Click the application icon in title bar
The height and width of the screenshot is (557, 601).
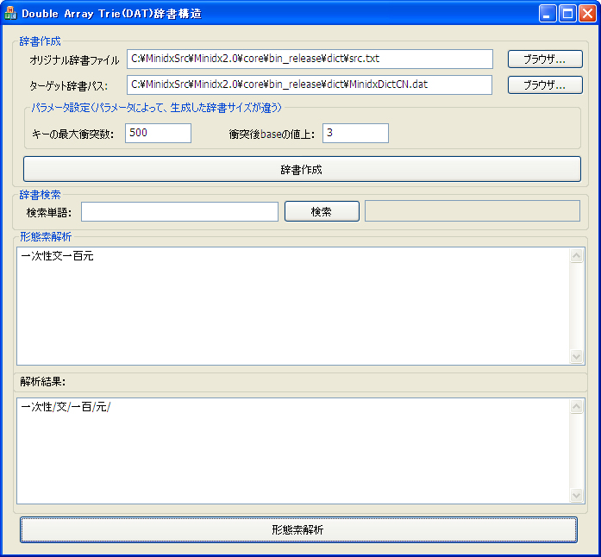[x=10, y=14]
